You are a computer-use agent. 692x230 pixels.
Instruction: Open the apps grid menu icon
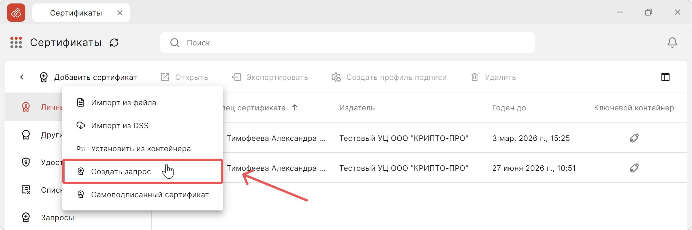[16, 43]
